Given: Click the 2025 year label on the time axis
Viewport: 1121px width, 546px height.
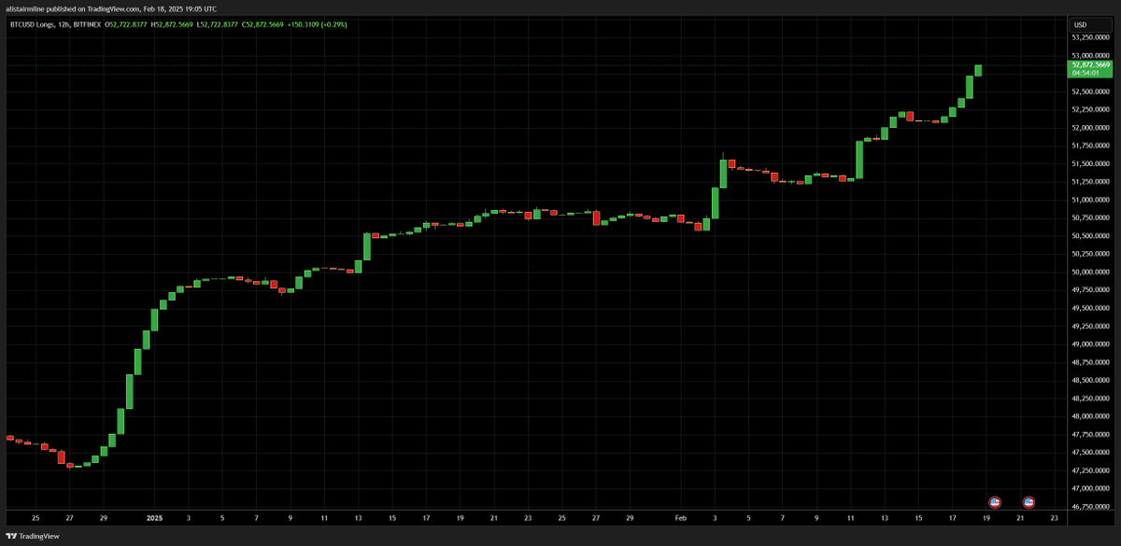Looking at the screenshot, I should tap(154, 517).
